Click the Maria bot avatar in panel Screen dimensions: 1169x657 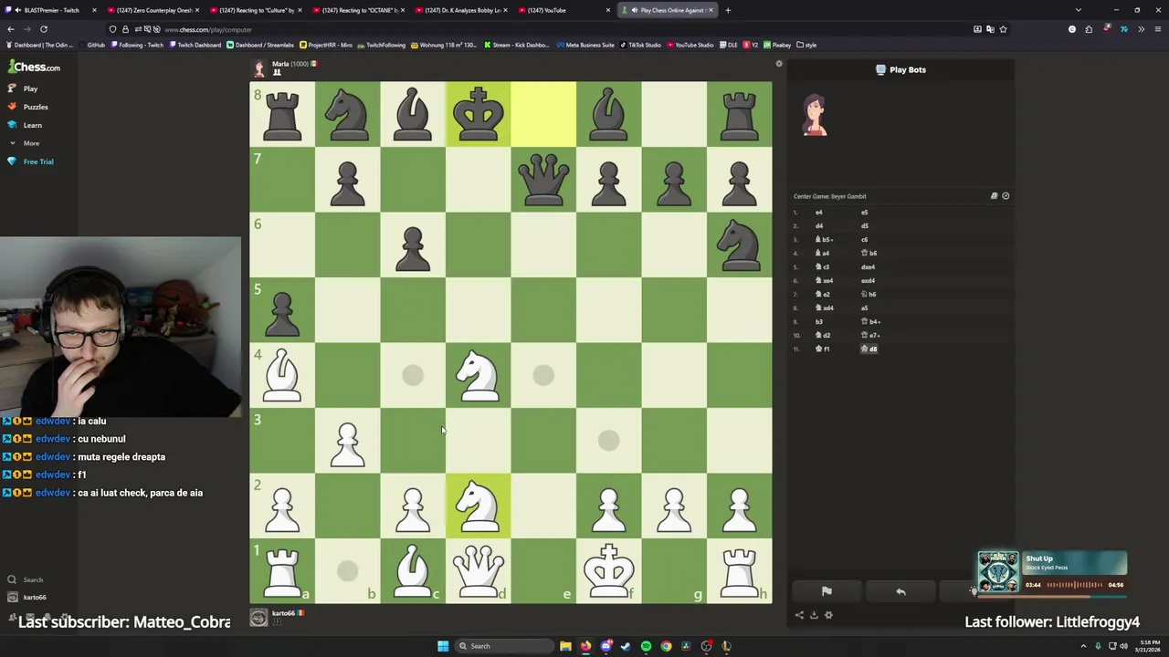point(815,116)
